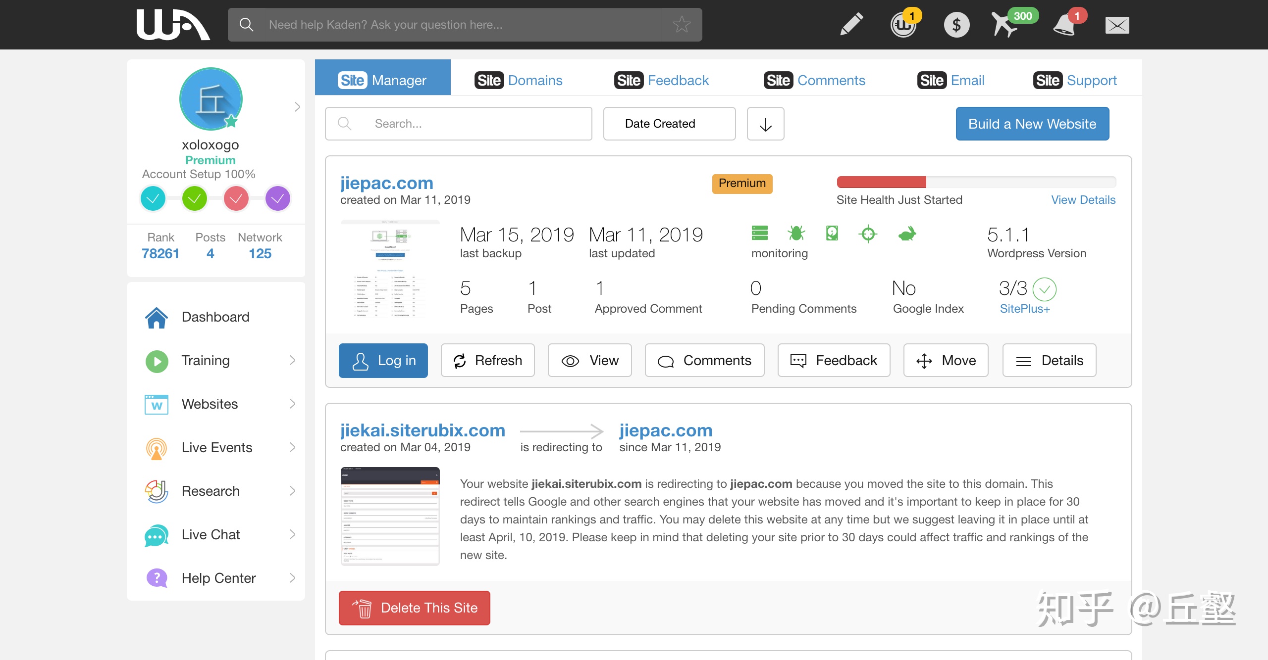Refresh the jiepac.com site data
This screenshot has width=1268, height=660.
click(488, 361)
